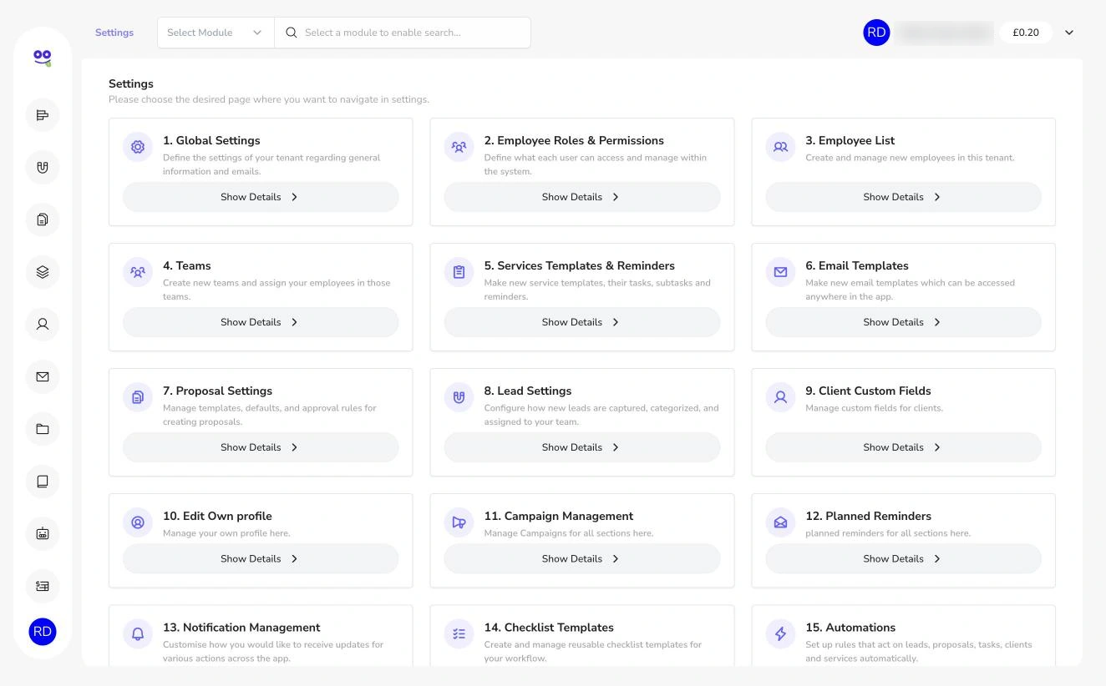Screen dimensions: 1106x686
Task: Show Details for Global Settings
Action: [261, 197]
